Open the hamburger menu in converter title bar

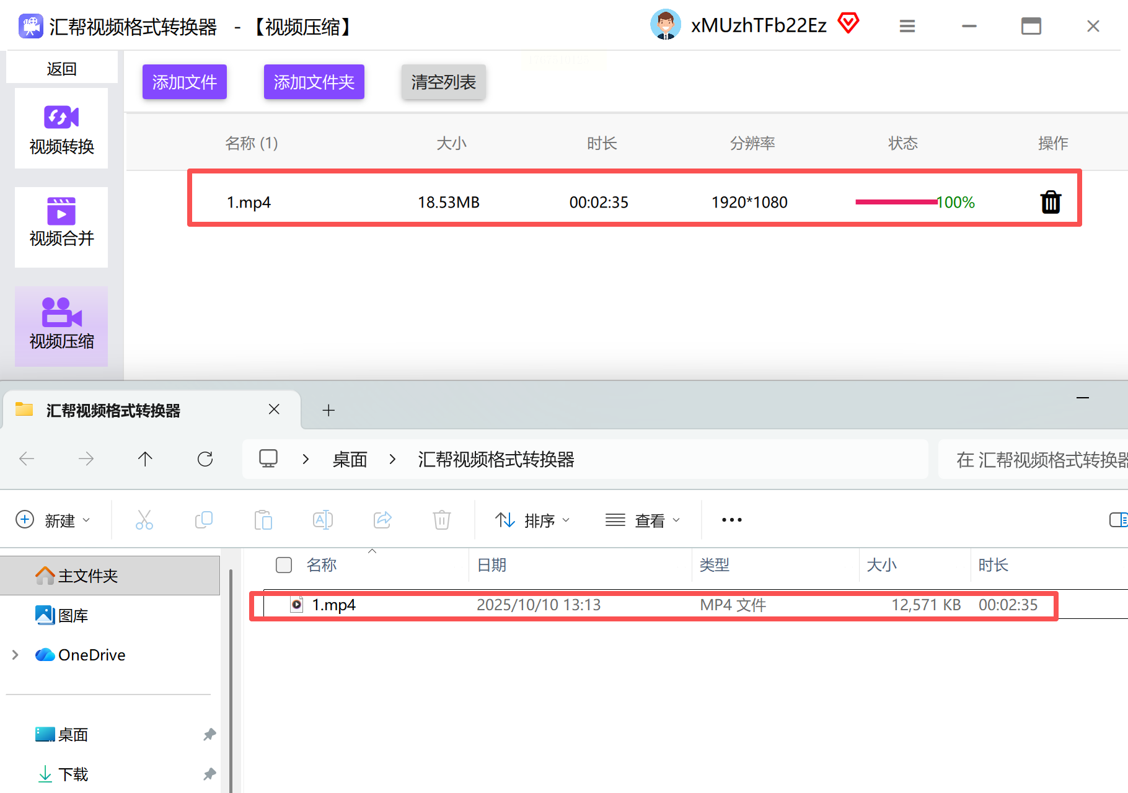tap(907, 26)
